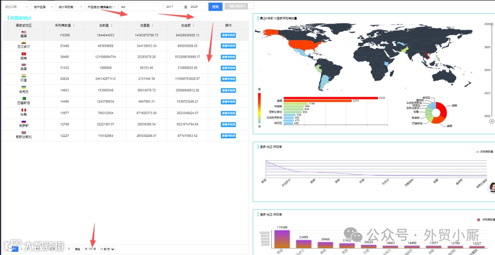View buyers for the 美国 row
This screenshot has width=495, height=255.
tap(228, 35)
